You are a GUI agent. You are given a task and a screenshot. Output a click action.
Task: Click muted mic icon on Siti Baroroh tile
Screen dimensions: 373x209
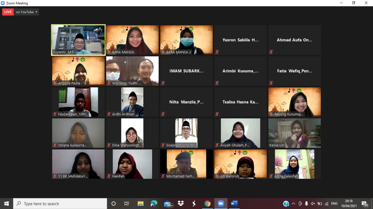point(217,176)
